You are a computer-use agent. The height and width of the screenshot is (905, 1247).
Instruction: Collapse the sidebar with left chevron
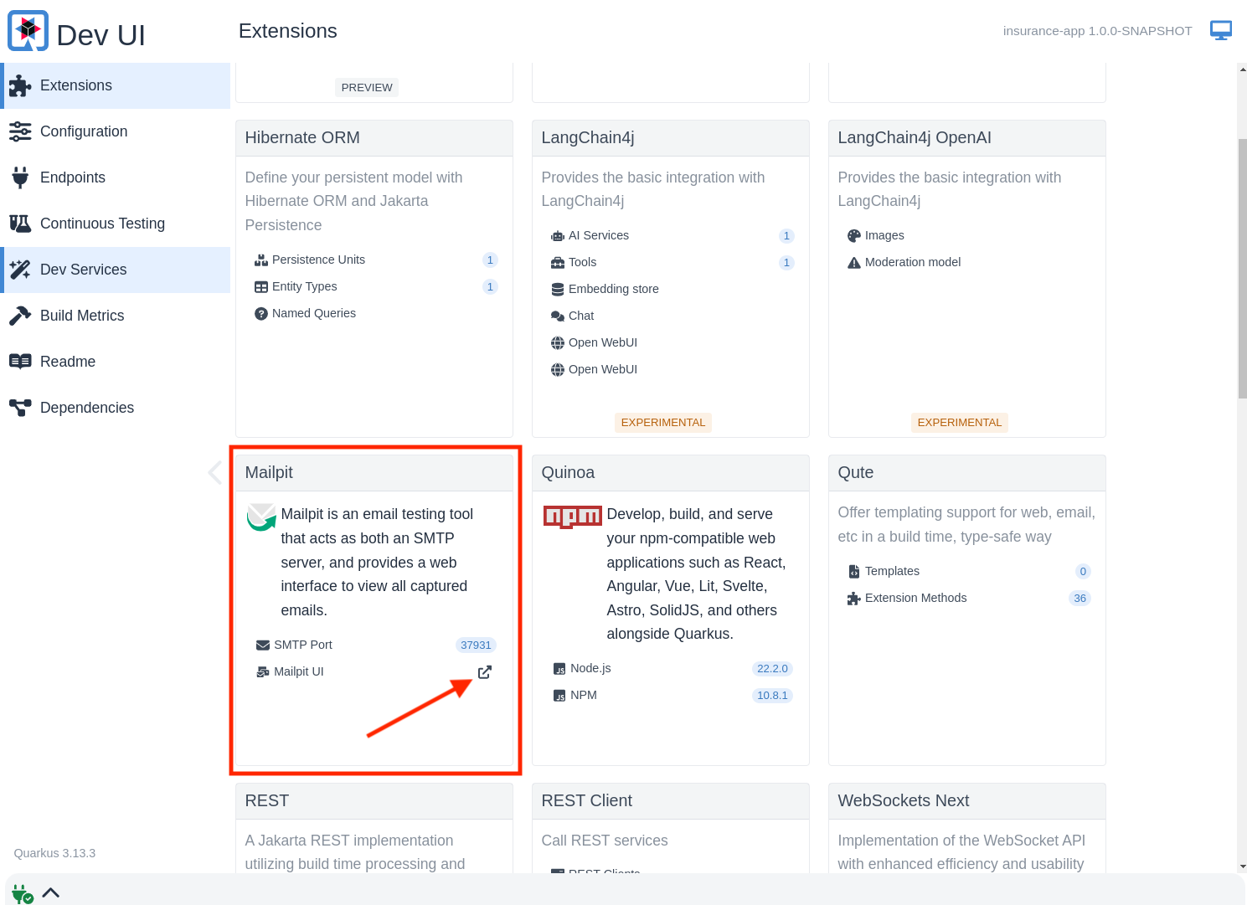(215, 473)
